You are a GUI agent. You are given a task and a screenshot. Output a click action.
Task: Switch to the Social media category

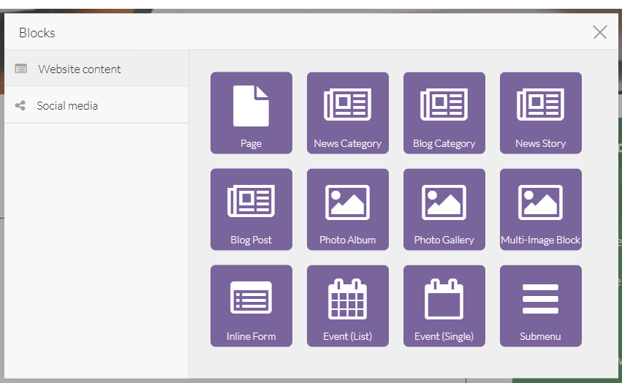pyautogui.click(x=67, y=106)
